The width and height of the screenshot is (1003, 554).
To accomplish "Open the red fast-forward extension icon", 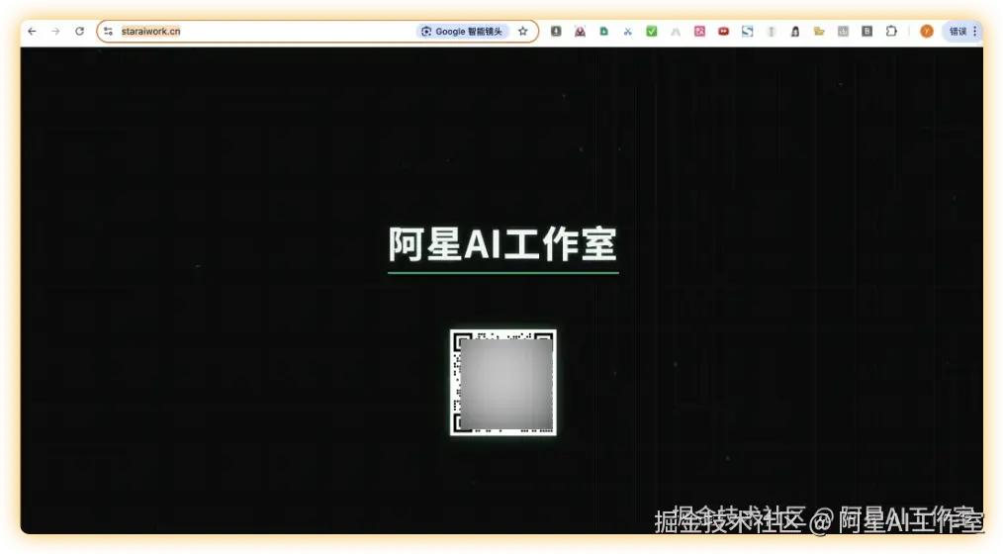I will [x=723, y=32].
